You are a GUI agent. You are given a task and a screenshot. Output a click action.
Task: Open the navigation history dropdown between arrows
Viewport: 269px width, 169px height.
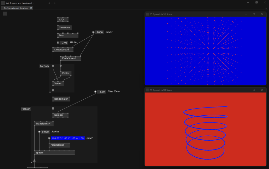tap(52, 3)
